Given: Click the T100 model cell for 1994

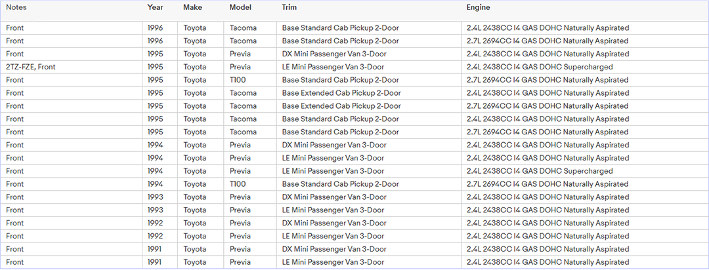Looking at the screenshot, I should click(x=238, y=184).
